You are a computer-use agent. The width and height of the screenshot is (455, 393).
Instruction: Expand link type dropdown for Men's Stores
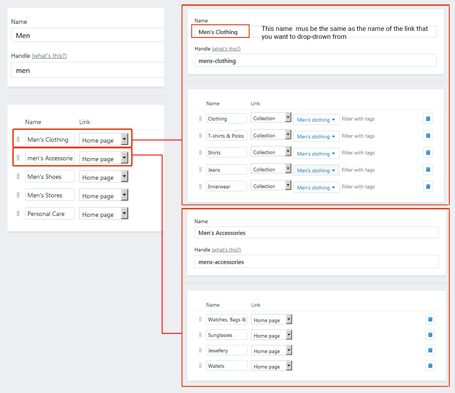(x=104, y=196)
